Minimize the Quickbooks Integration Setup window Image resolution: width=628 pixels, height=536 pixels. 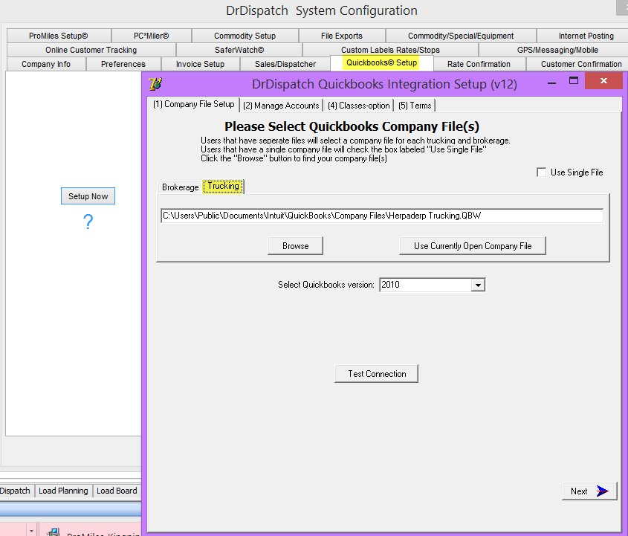[x=551, y=83]
